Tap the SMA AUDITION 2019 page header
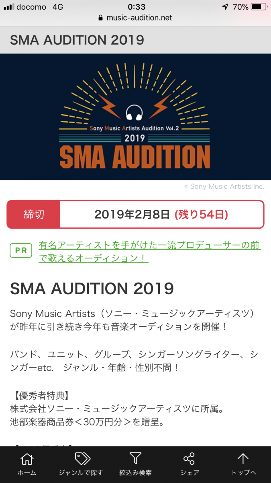The width and height of the screenshot is (271, 483). pyautogui.click(x=77, y=40)
